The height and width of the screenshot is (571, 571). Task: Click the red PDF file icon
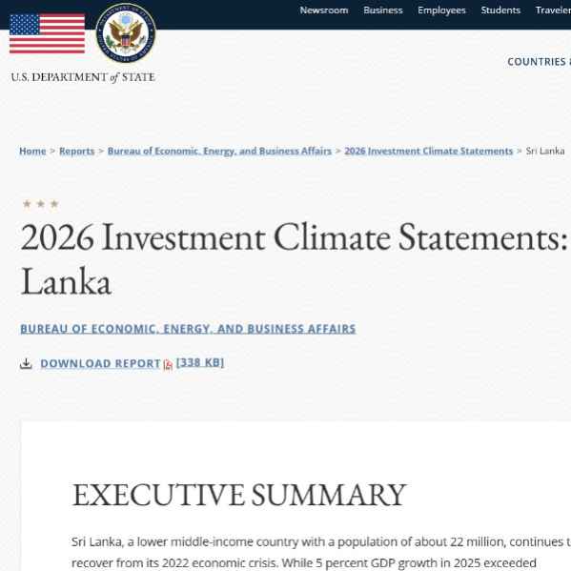pos(168,364)
